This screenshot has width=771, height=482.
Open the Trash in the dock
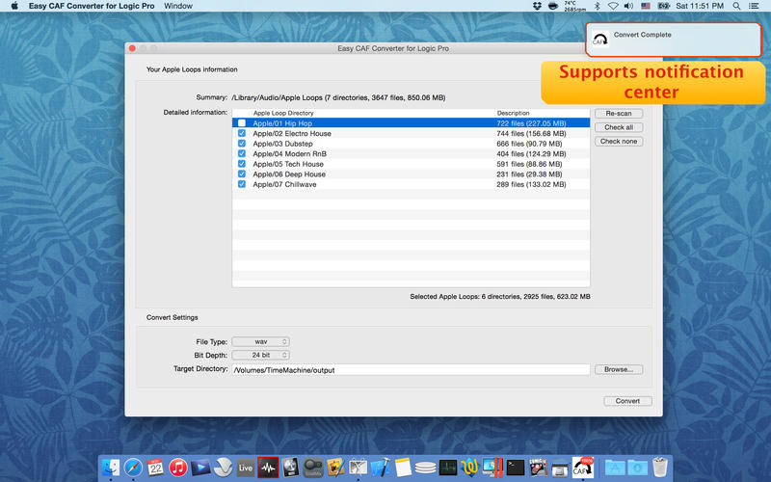coord(660,467)
